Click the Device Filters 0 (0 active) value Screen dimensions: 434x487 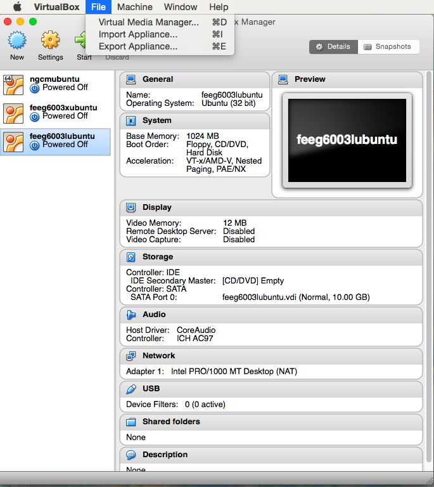click(x=205, y=405)
